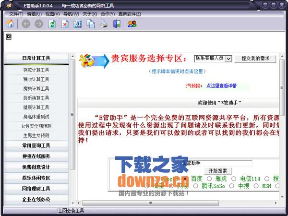Stop loading with the red X page icon
Viewport: 288px width, 216px height.
tap(65, 24)
